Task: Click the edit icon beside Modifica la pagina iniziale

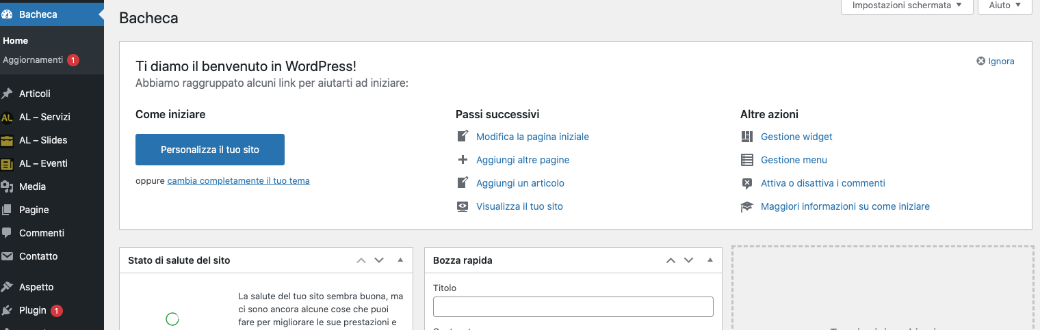Action: (x=463, y=136)
